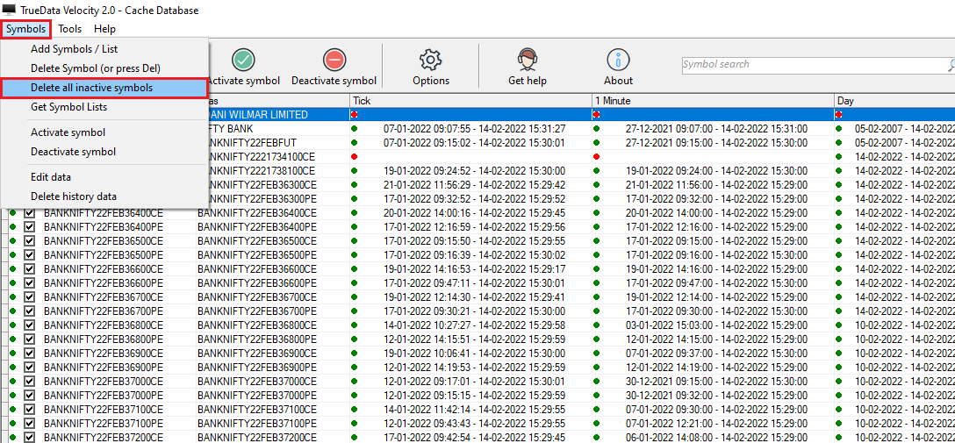This screenshot has width=955, height=443.
Task: Click the Deactivate symbol red minus icon
Action: point(334,60)
